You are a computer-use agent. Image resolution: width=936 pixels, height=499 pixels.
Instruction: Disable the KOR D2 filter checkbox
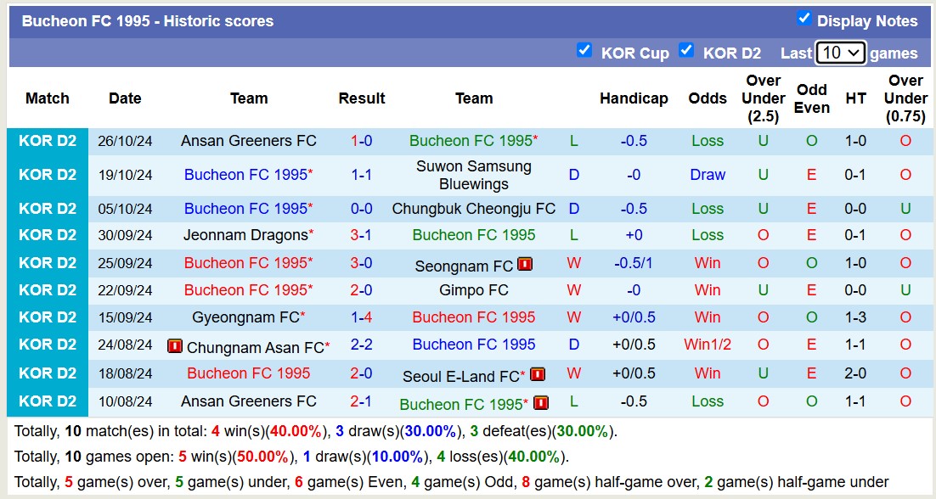tap(686, 51)
